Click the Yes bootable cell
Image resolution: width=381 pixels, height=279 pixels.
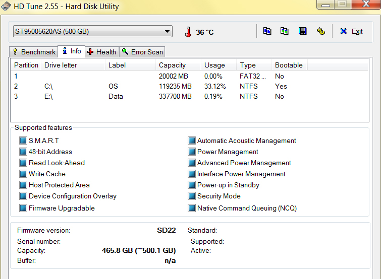[281, 86]
